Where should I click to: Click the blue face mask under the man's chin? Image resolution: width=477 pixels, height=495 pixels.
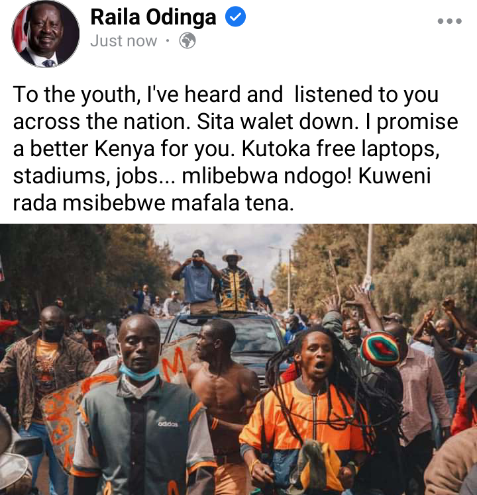point(138,373)
